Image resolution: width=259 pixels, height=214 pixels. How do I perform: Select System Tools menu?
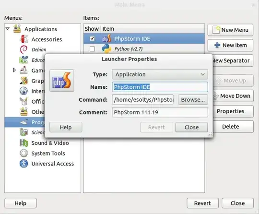click(x=48, y=153)
